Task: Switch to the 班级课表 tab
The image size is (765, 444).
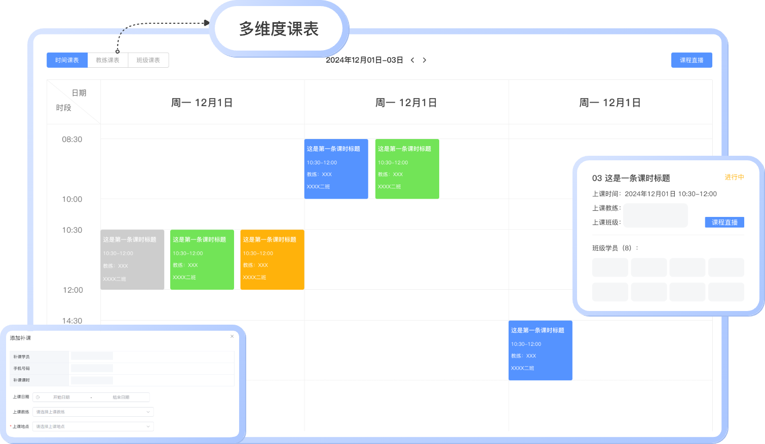Action: (x=148, y=60)
